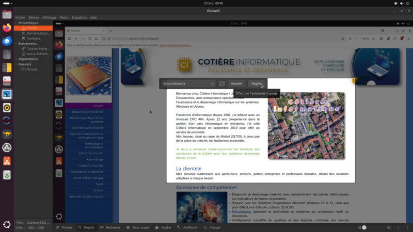Select Dernière importation in sidebar
This screenshot has width=413, height=232.
point(33,34)
